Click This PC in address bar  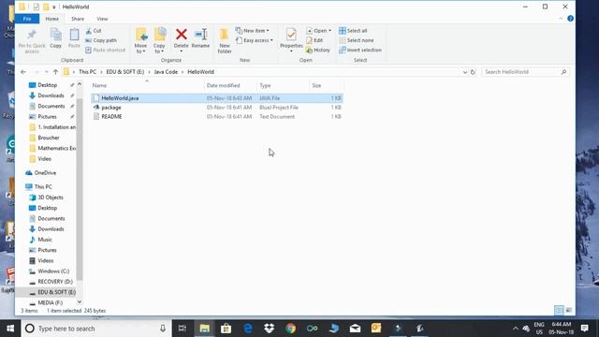[x=87, y=72]
